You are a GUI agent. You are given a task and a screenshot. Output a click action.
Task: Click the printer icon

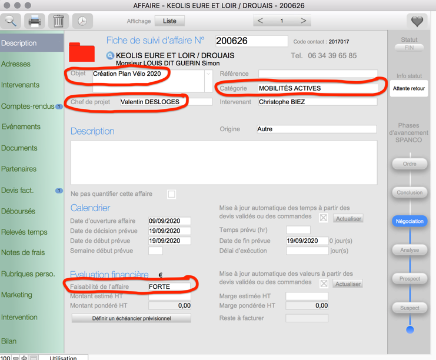coord(35,21)
